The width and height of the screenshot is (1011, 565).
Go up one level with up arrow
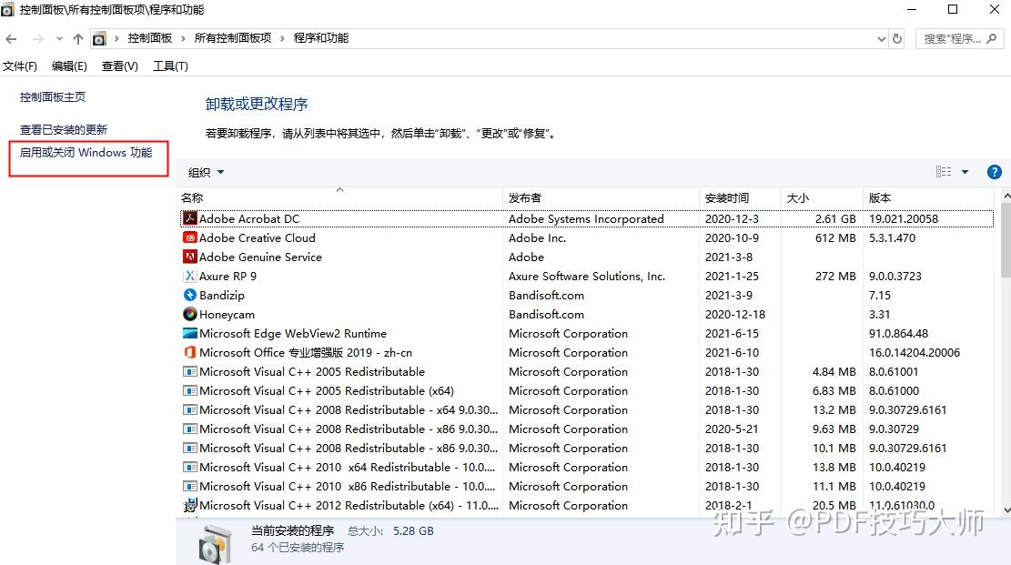click(78, 39)
